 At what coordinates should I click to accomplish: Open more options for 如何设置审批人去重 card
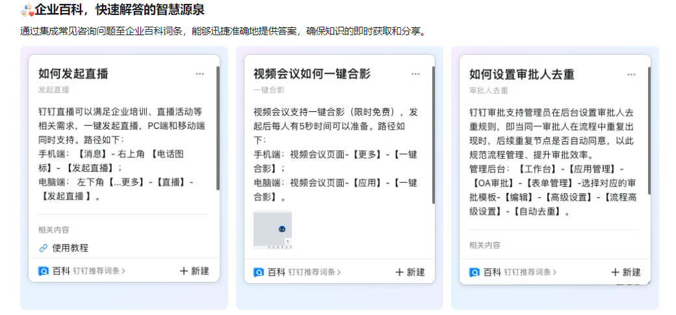[631, 75]
